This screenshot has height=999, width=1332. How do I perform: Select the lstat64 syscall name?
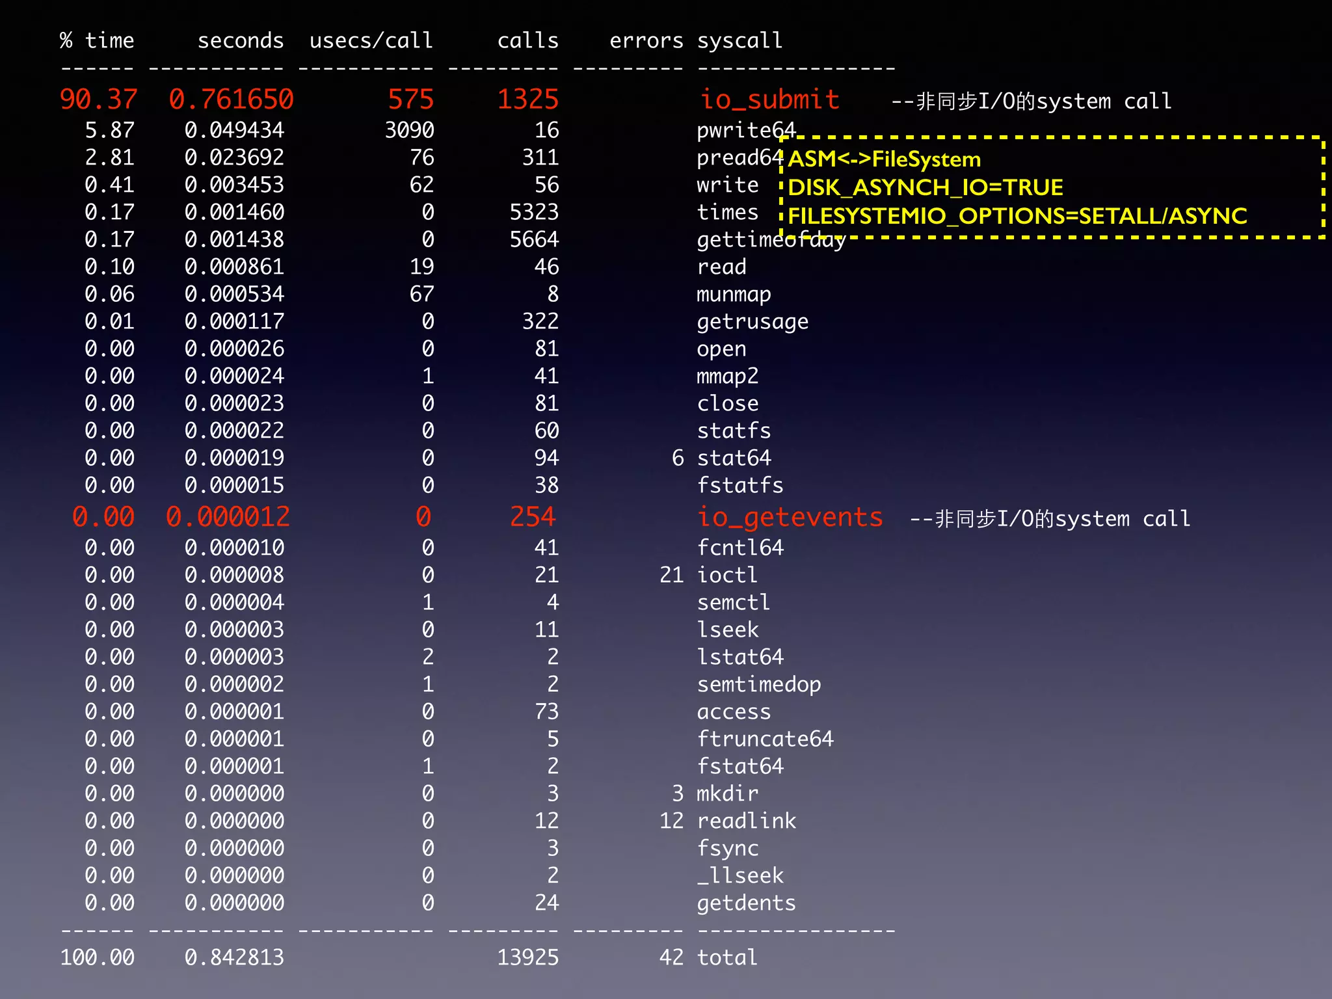[739, 657]
